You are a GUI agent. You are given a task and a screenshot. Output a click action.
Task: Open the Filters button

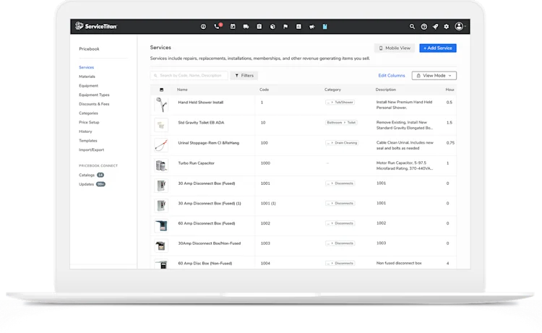point(244,75)
